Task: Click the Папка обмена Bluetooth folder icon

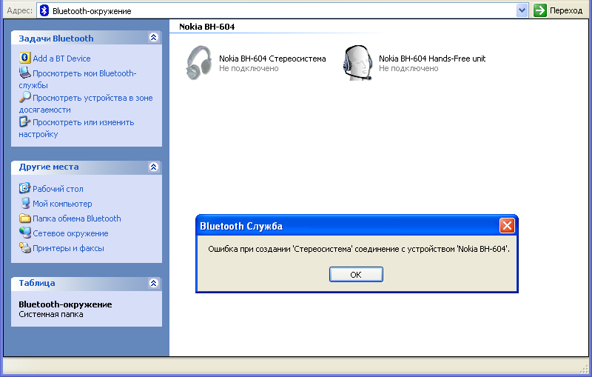Action: click(x=25, y=218)
